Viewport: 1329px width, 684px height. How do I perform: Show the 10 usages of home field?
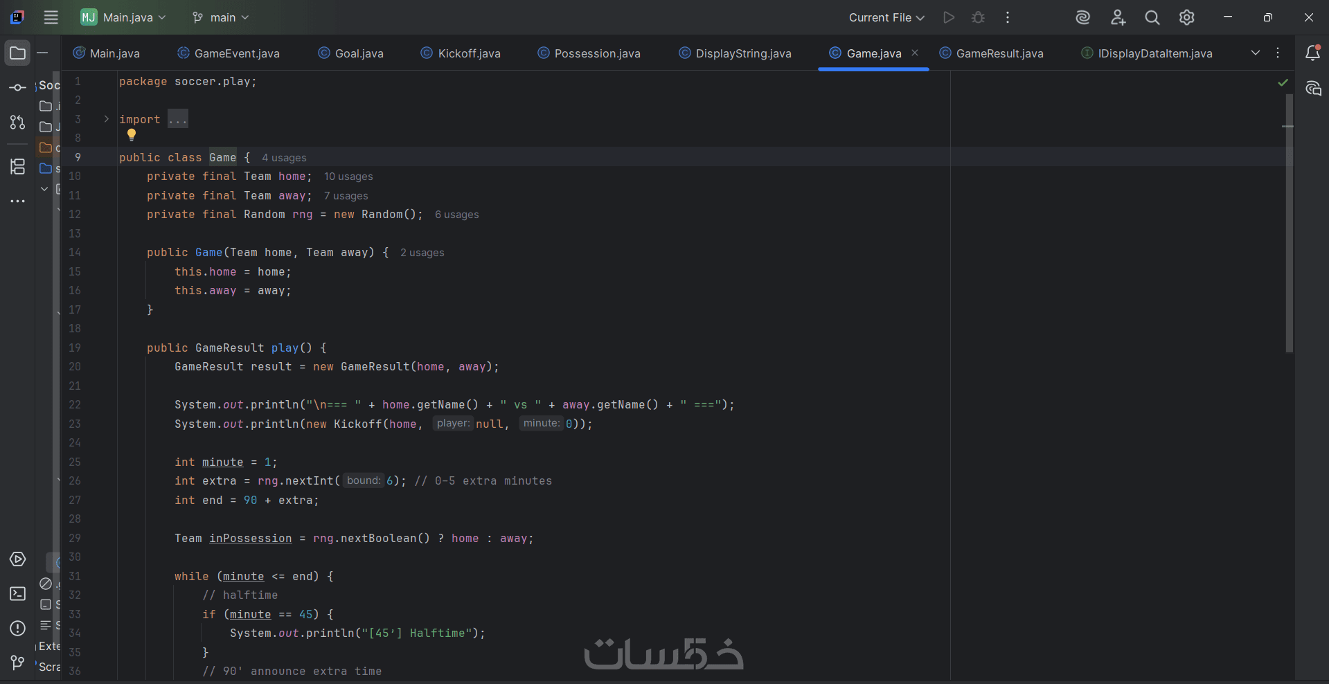348,177
